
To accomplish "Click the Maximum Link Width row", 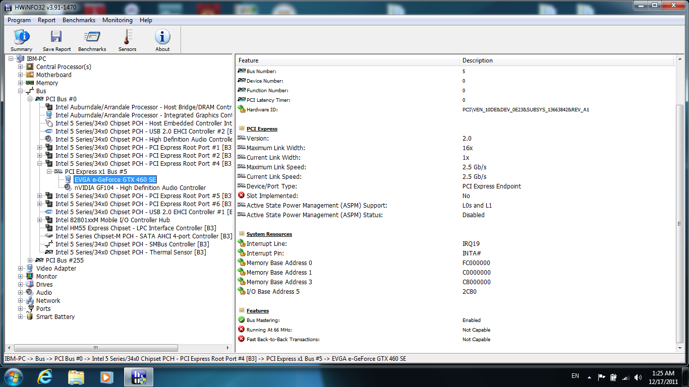I will 456,148.
